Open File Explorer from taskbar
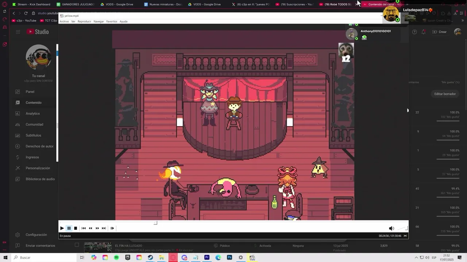 pos(161,258)
